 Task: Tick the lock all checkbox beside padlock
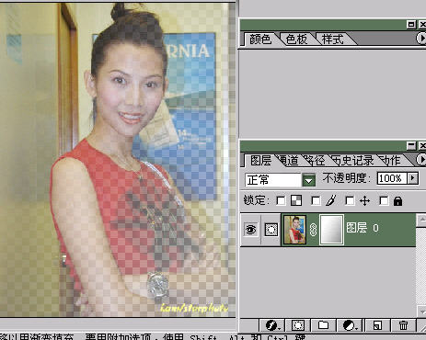pos(384,201)
